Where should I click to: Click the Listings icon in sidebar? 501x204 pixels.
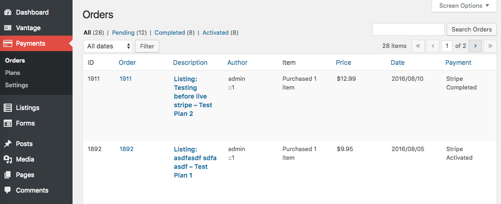pyautogui.click(x=8, y=108)
